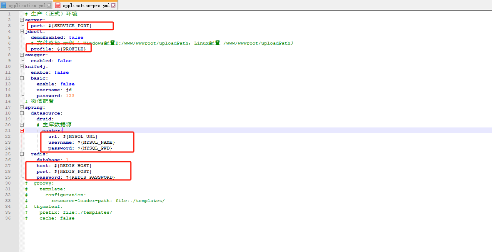Screen dimensions: 492x252
Task: Collapse the knife4j section
Action: click(22, 67)
